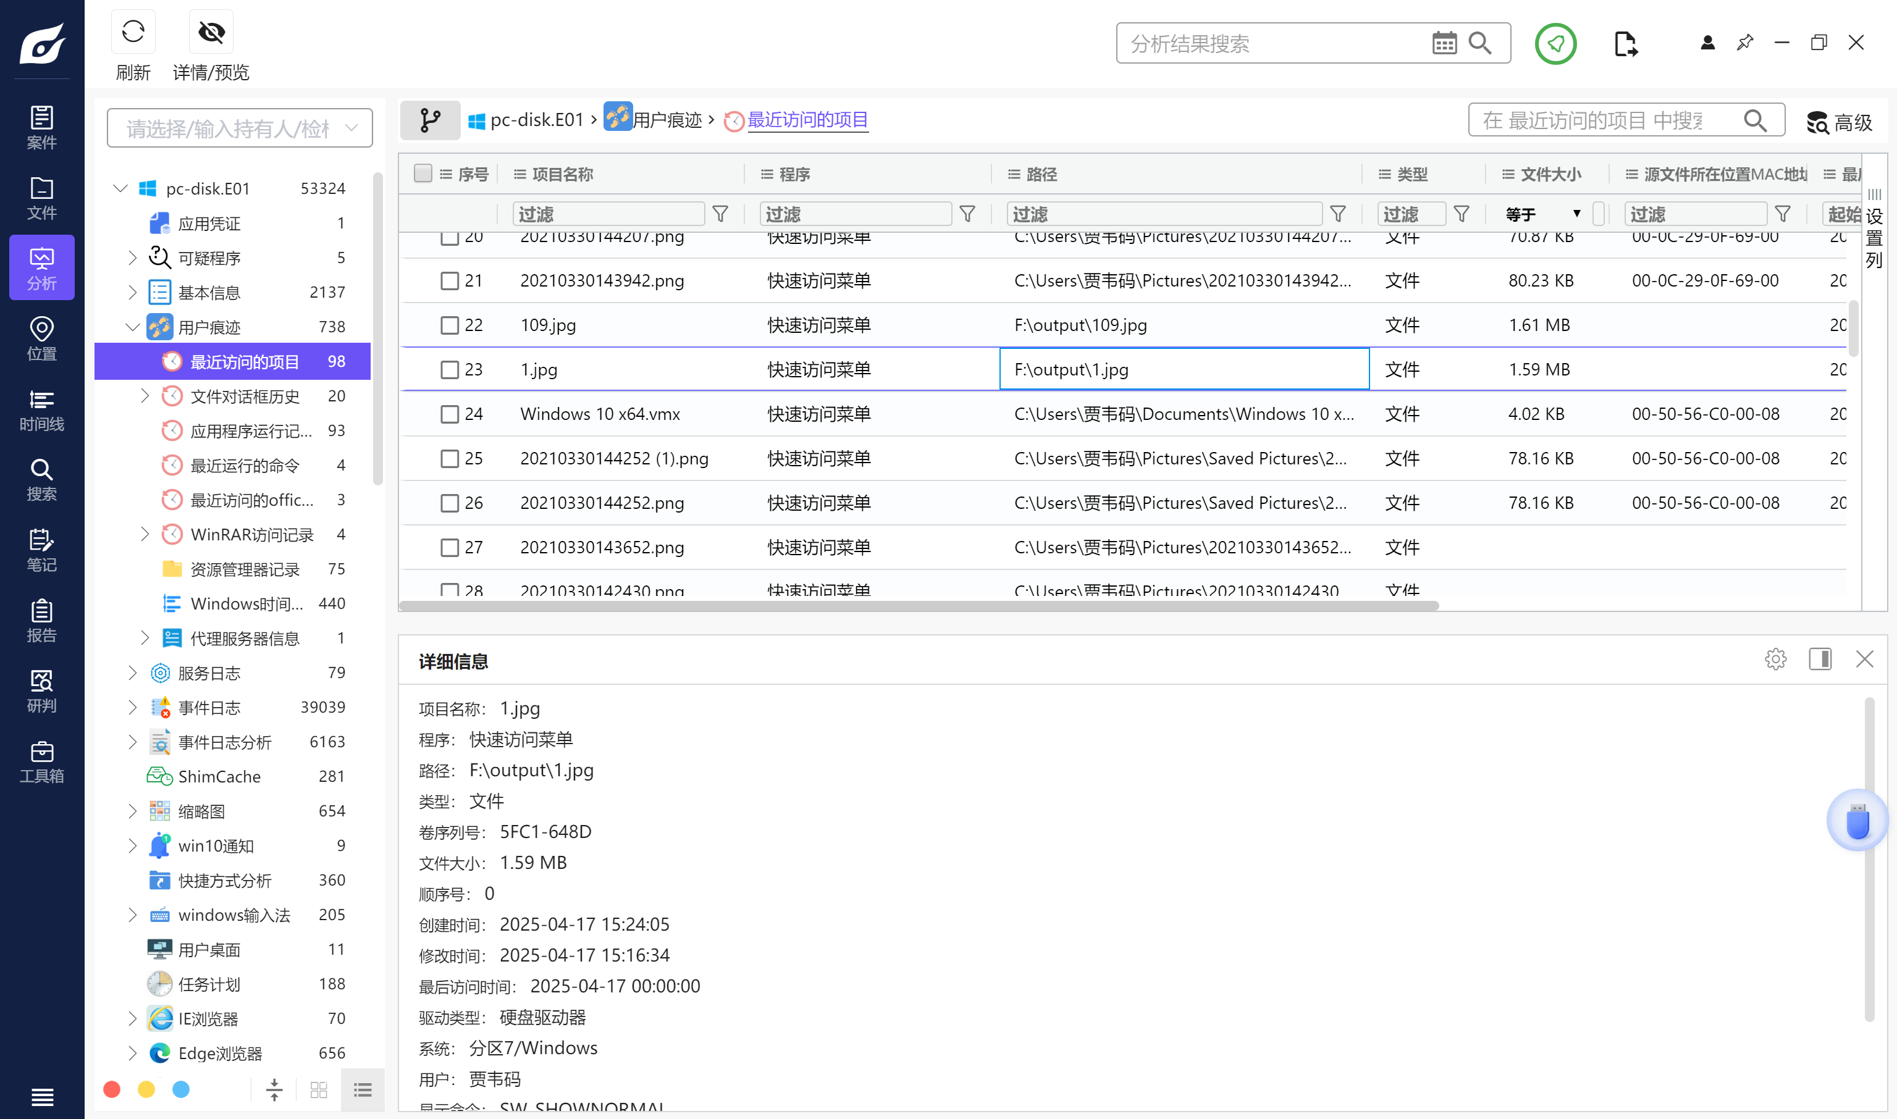The image size is (1897, 1119).
Task: Open the 时间线 sidebar section
Action: tap(41, 409)
